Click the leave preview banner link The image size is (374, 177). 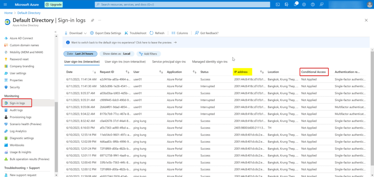coord(124,42)
